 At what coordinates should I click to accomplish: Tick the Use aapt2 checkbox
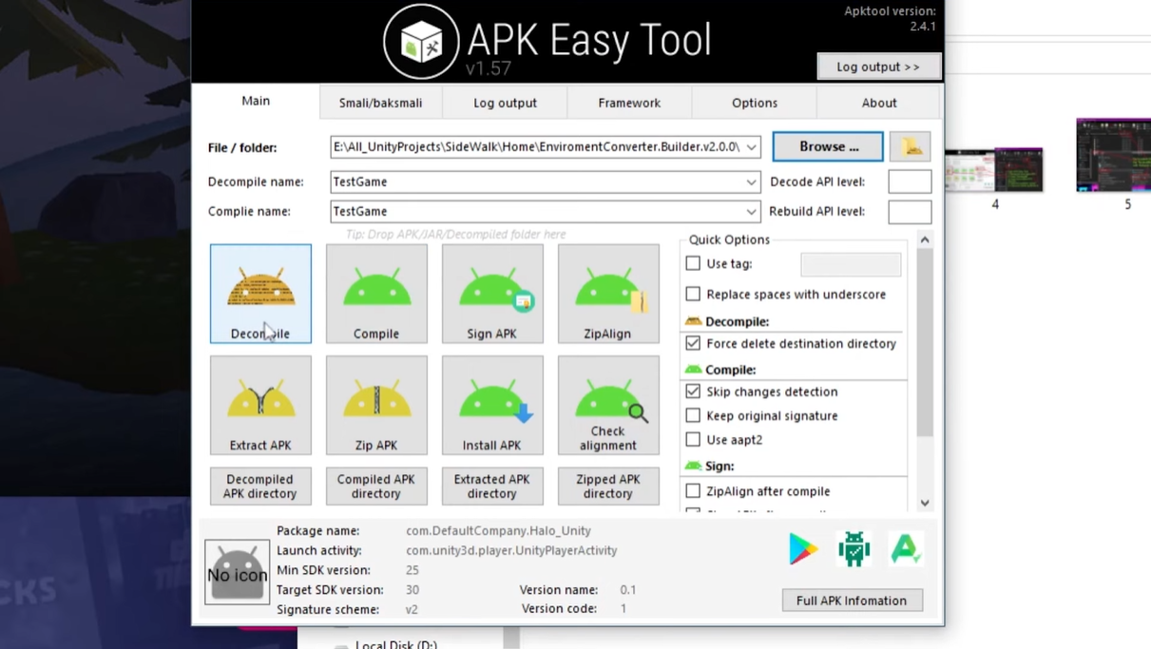693,440
